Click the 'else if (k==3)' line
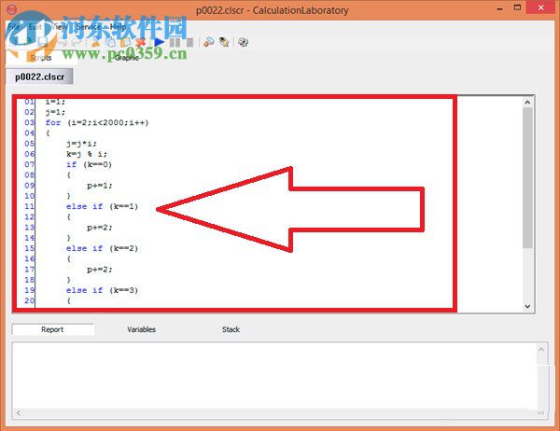 102,290
